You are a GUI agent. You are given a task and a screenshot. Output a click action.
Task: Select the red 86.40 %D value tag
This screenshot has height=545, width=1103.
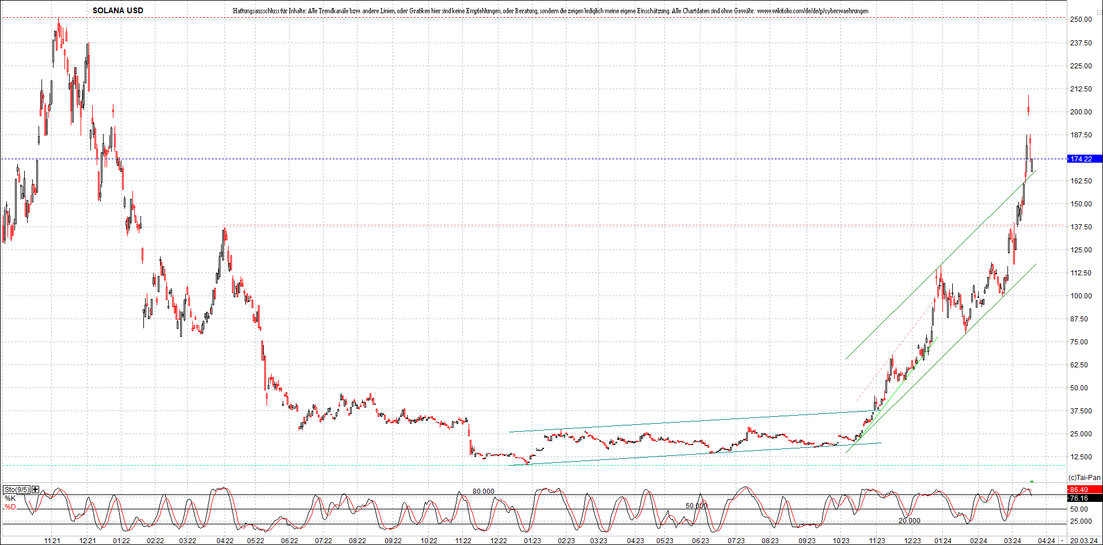[1085, 490]
